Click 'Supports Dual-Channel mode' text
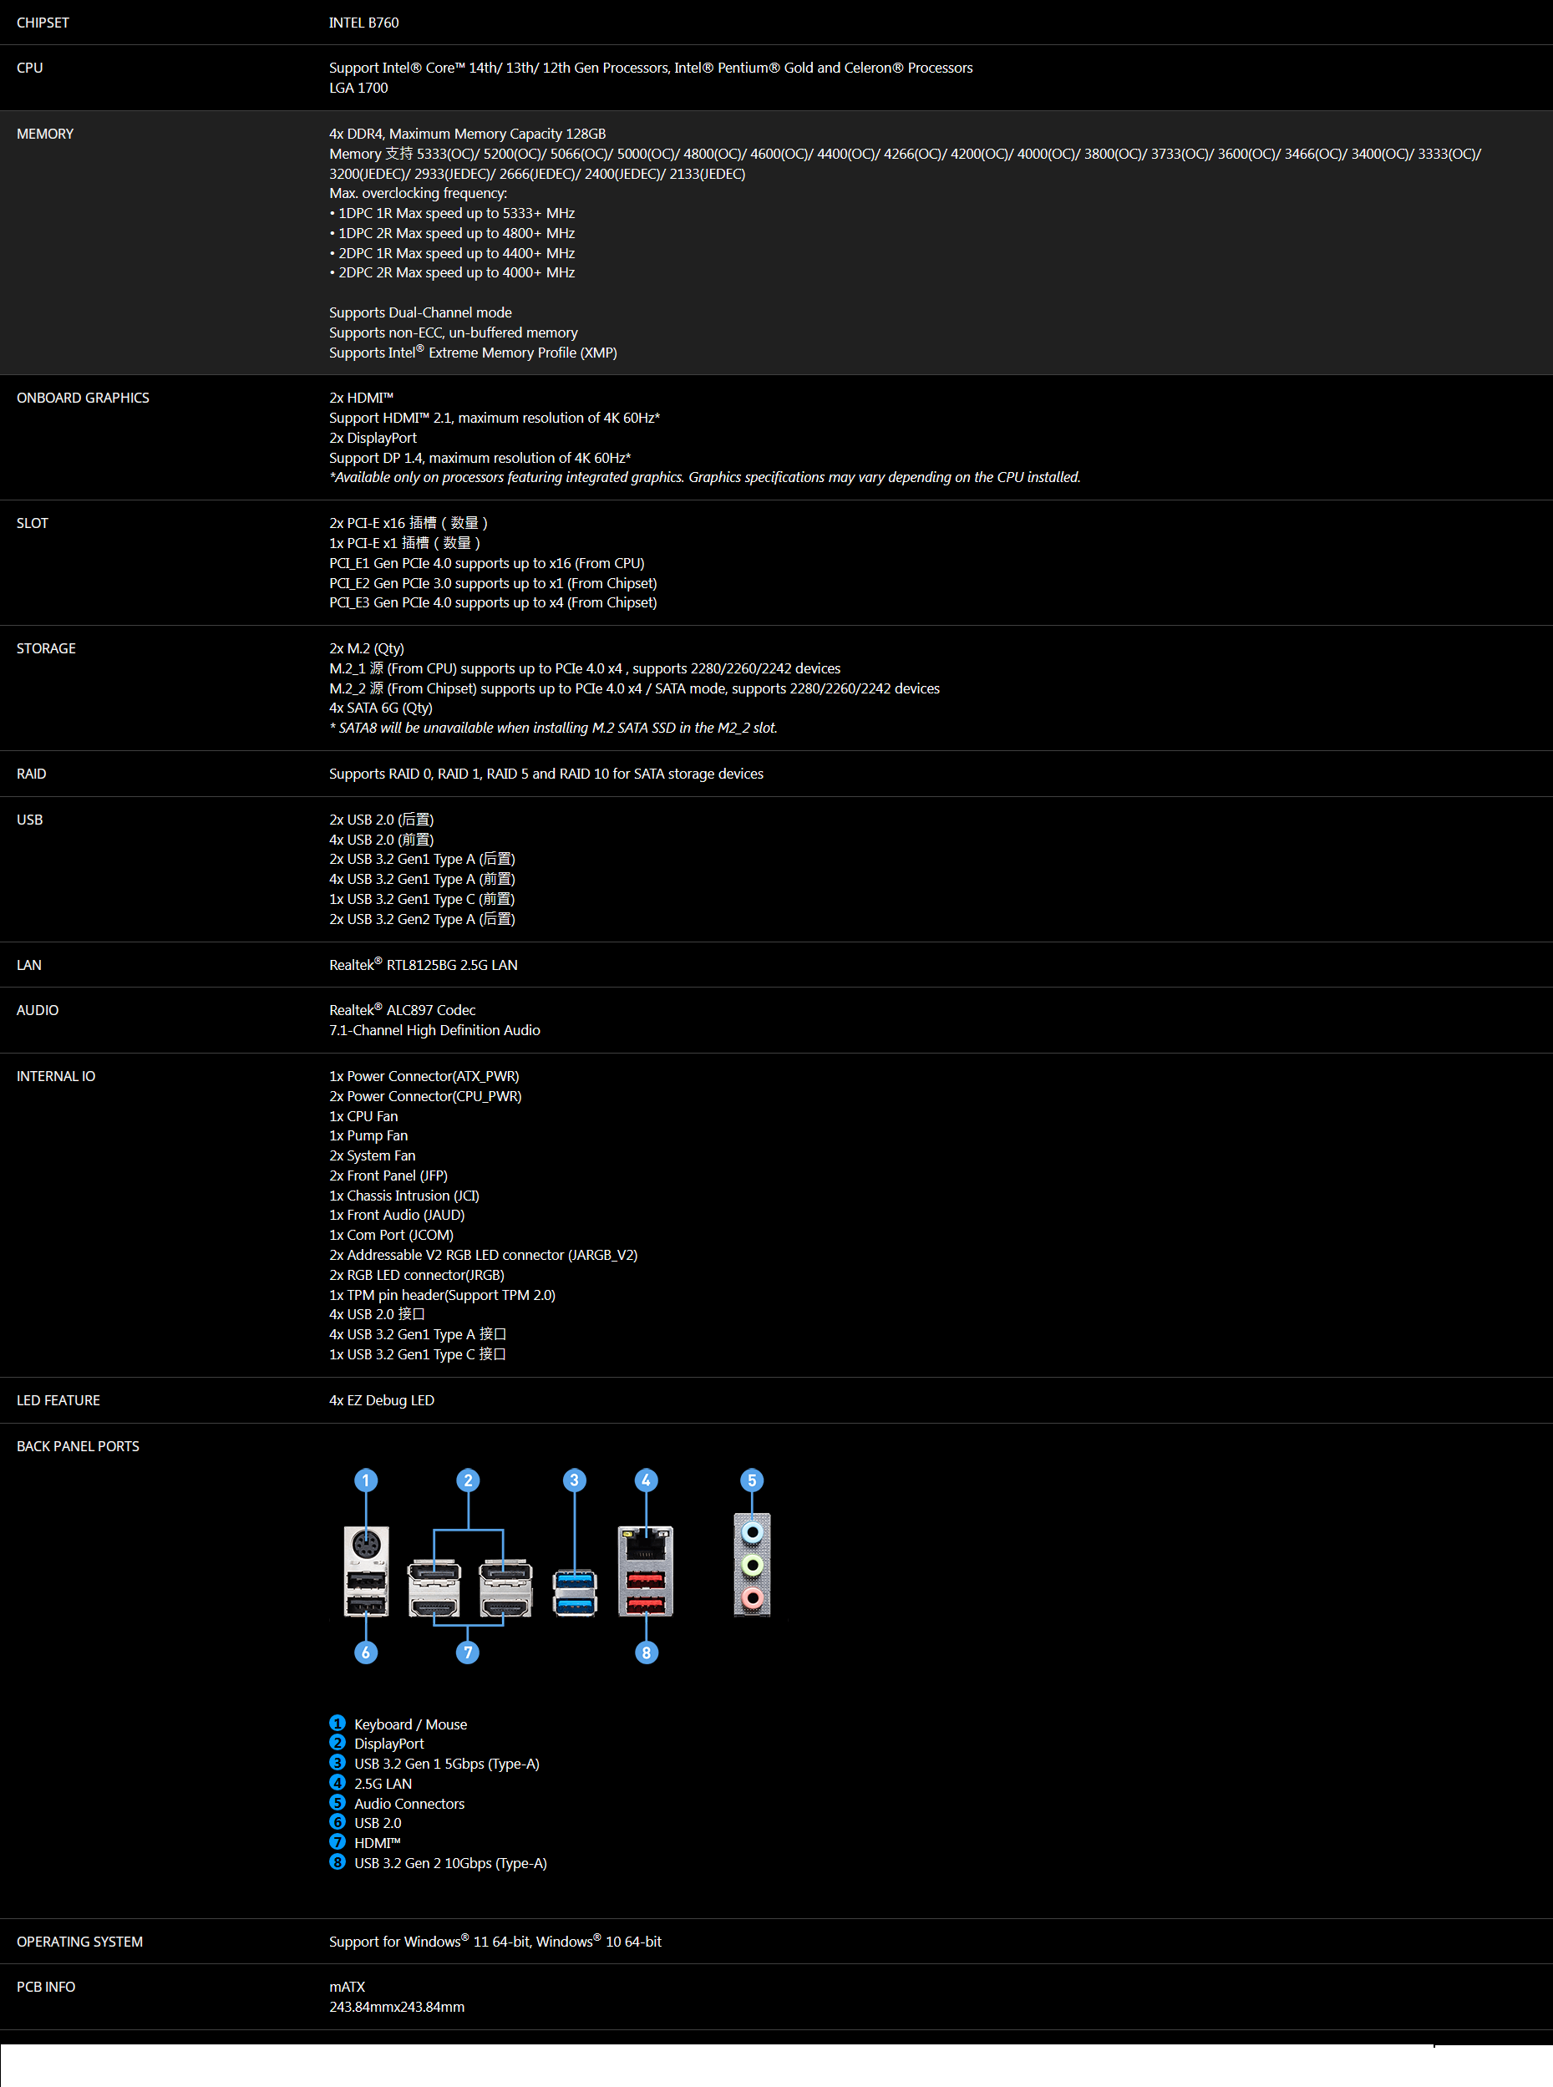This screenshot has width=1553, height=2087. point(420,312)
